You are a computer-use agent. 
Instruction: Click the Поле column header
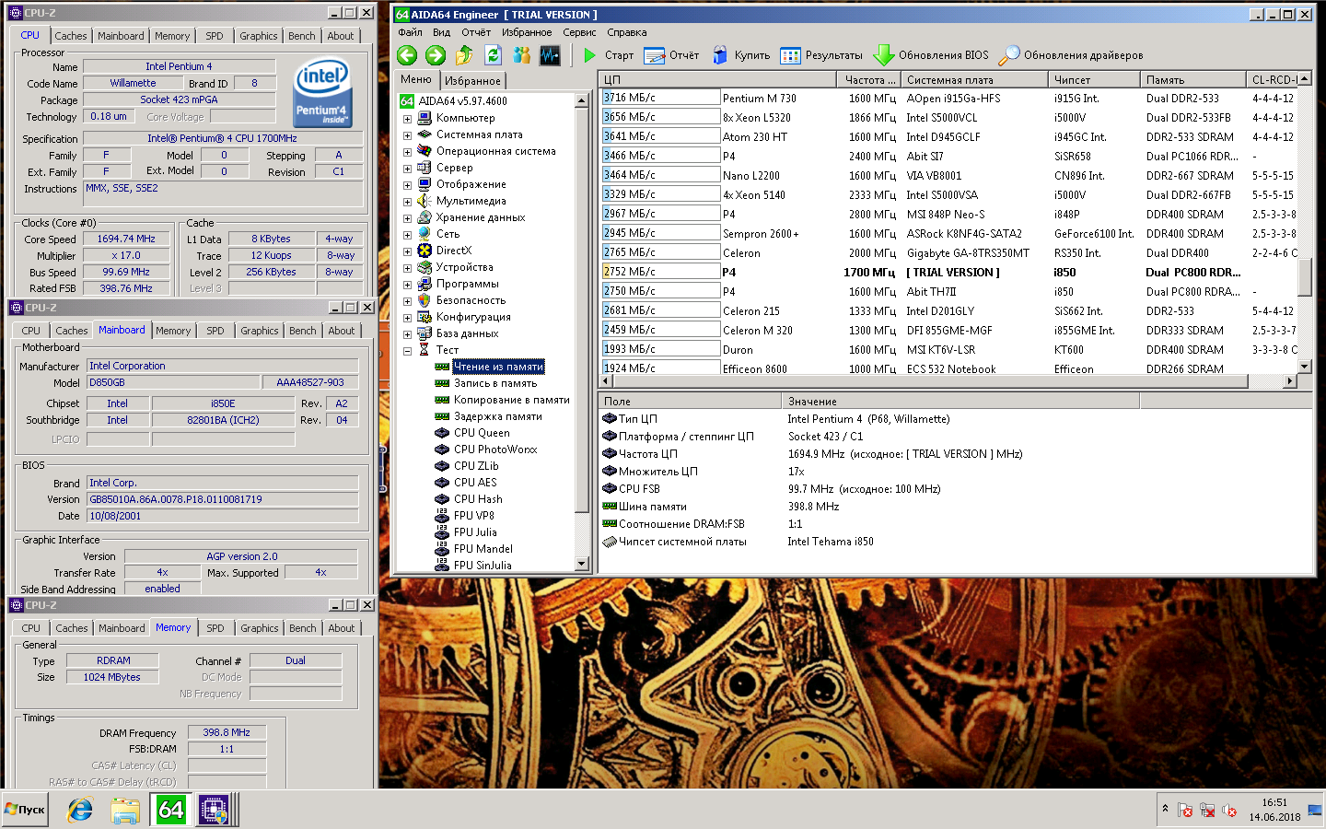click(x=690, y=402)
